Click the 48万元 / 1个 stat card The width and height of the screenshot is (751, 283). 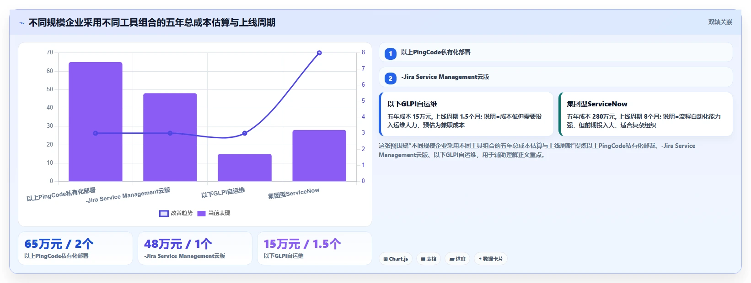tap(195, 248)
